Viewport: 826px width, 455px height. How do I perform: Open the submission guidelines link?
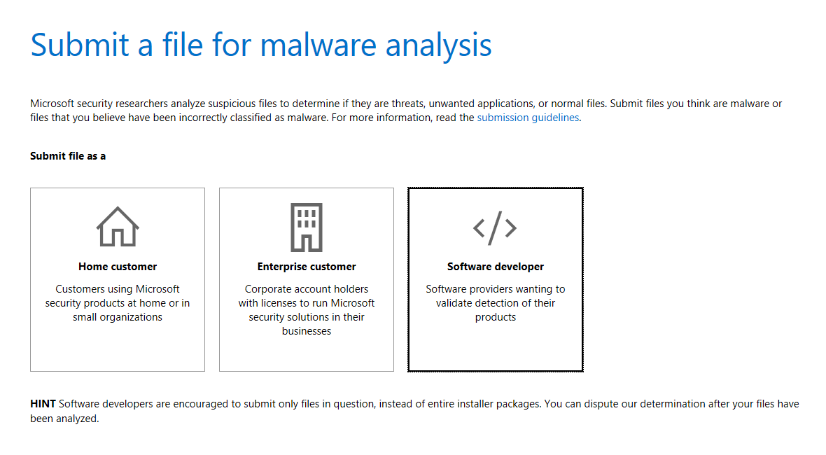point(527,117)
